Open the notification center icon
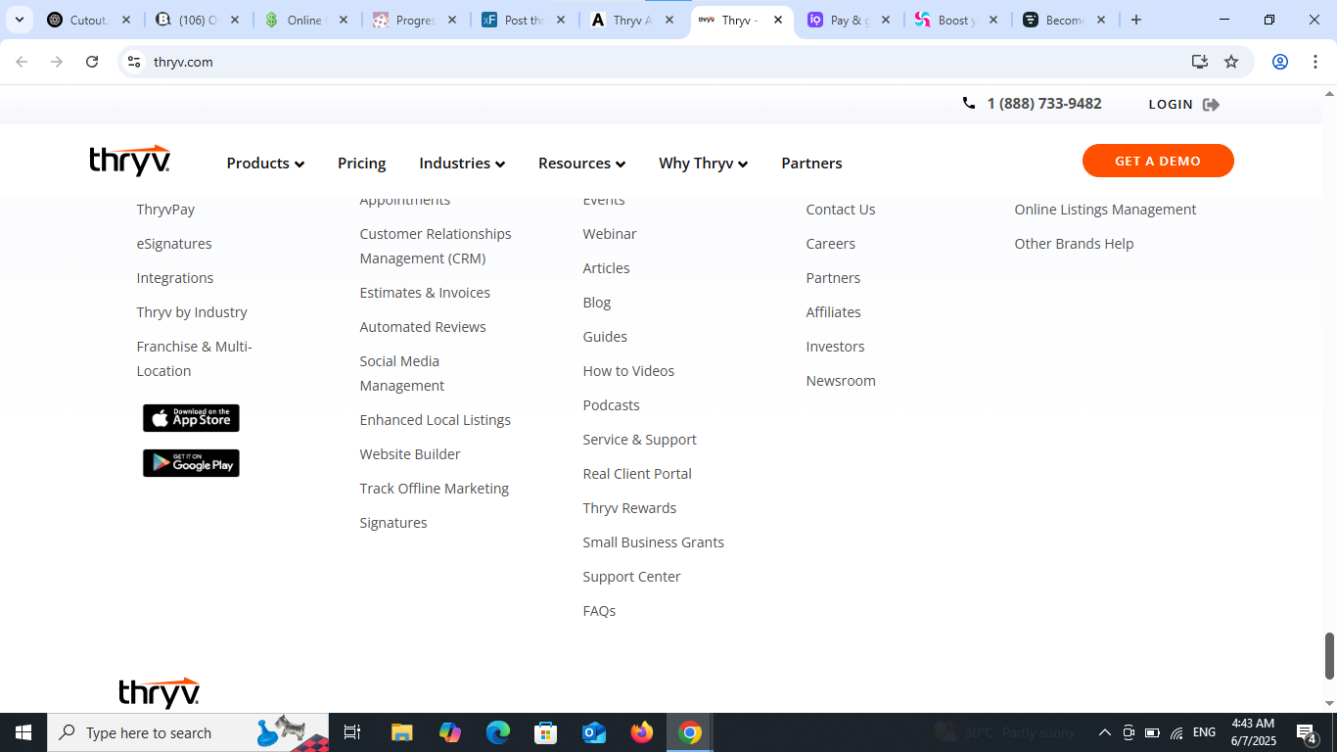This screenshot has height=752, width=1337. coord(1306,732)
